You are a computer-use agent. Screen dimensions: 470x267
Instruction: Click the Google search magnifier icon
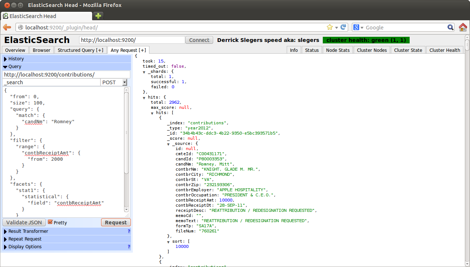point(450,27)
